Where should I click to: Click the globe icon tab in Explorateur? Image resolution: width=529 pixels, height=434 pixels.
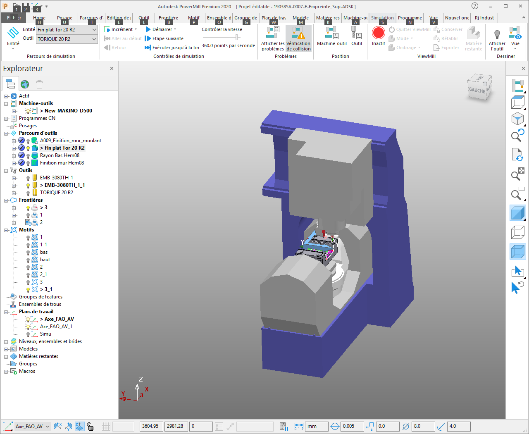[x=25, y=84]
